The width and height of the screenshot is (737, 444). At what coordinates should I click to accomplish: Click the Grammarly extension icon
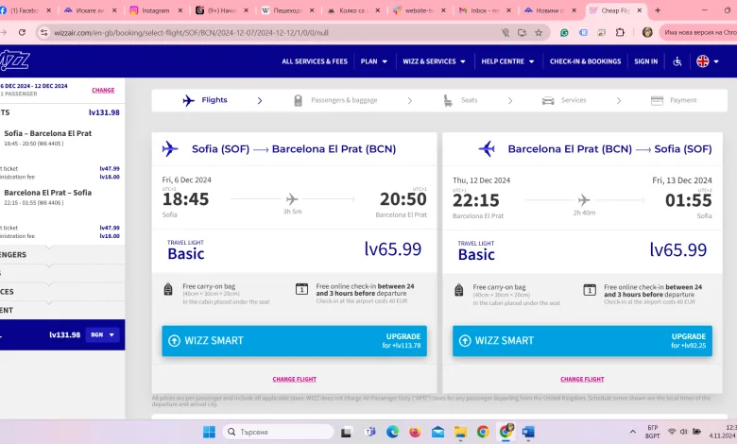click(564, 32)
